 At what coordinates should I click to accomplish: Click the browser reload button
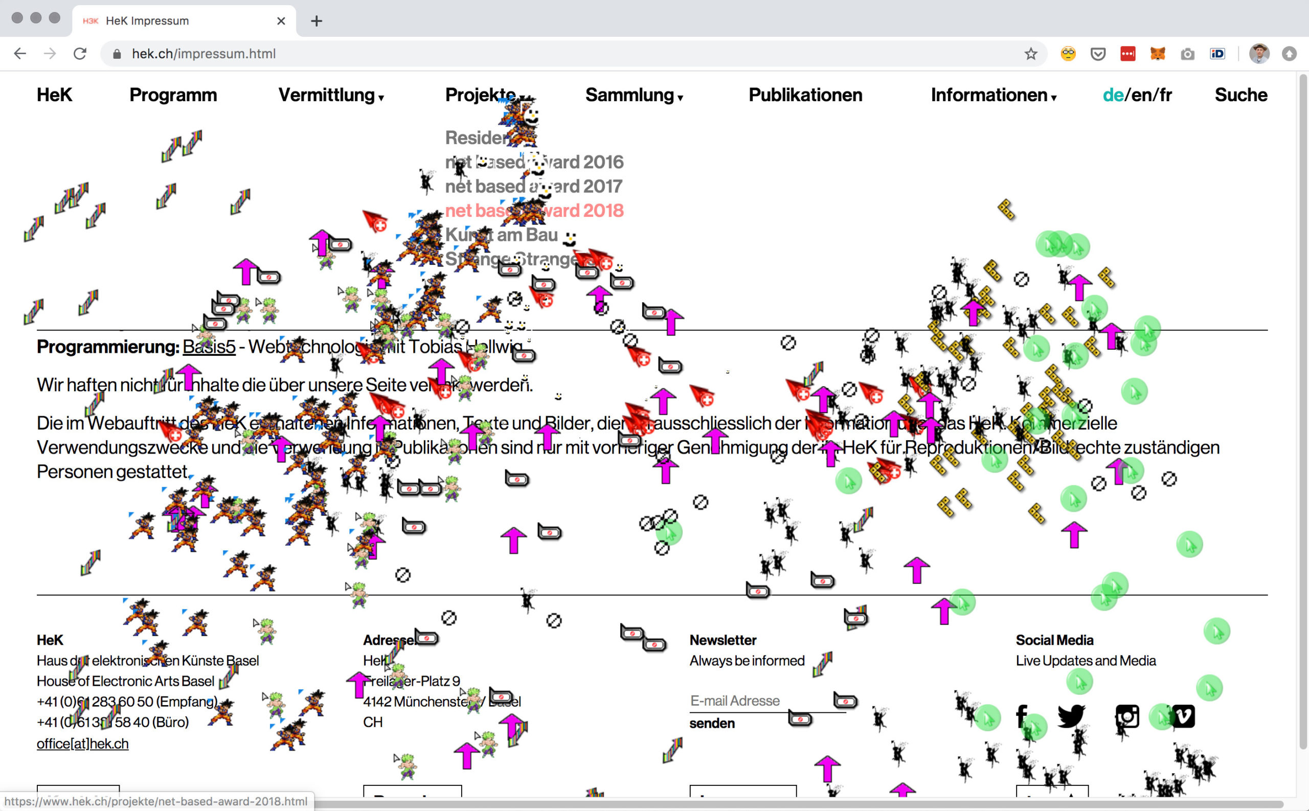(80, 54)
